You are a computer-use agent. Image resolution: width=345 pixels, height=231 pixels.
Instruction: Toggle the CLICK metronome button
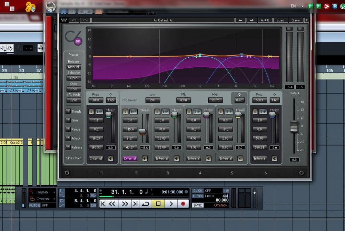pos(198,191)
